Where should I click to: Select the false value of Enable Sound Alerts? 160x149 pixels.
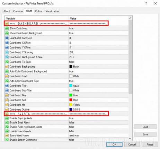pyautogui.click(x=72, y=131)
